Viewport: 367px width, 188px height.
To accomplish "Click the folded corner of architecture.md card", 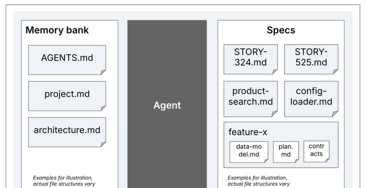I will [103, 144].
